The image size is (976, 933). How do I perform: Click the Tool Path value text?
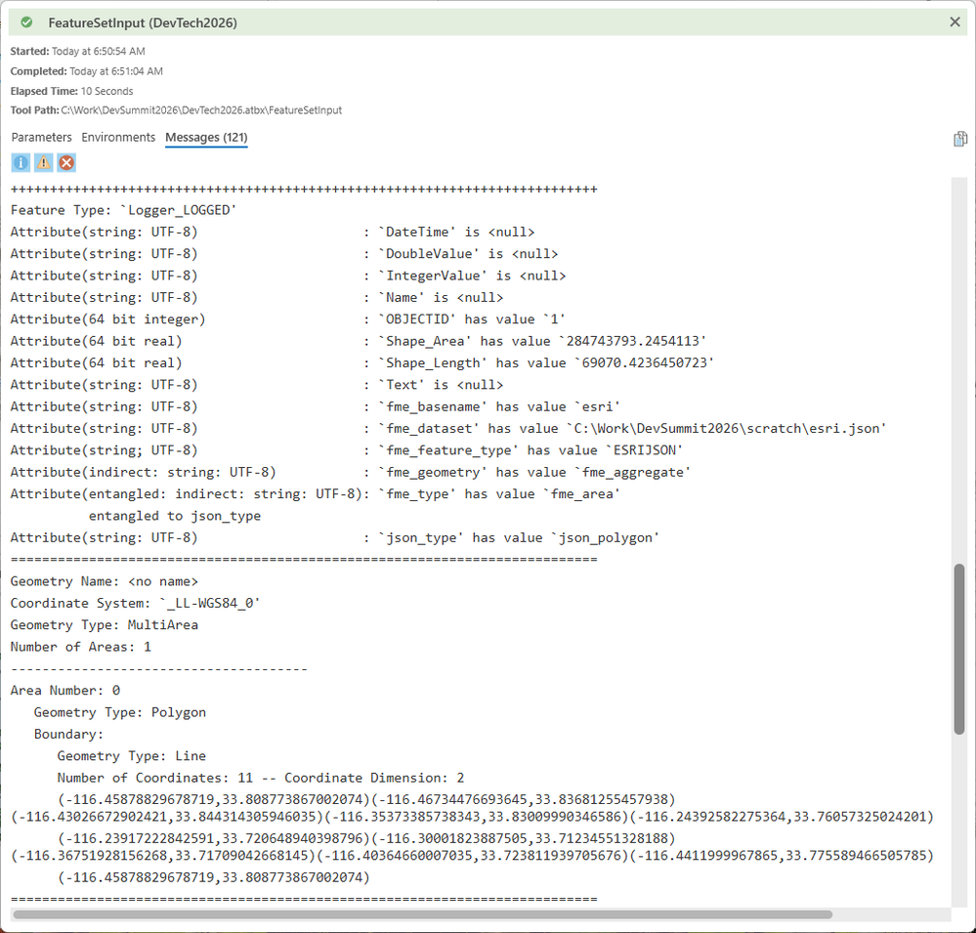[201, 110]
